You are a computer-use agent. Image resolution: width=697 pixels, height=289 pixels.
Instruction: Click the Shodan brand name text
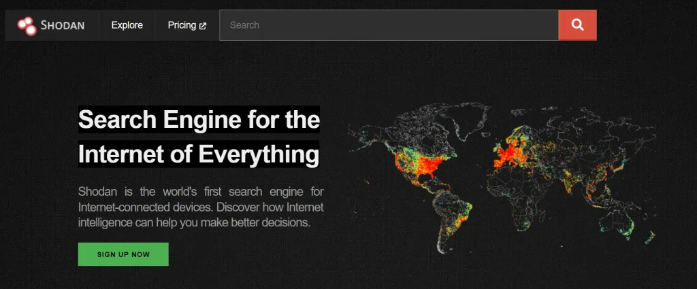[x=63, y=26]
